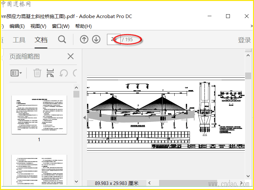Open the thumbnail options dropdown
Image resolution: width=254 pixels, height=190 pixels.
[16, 73]
